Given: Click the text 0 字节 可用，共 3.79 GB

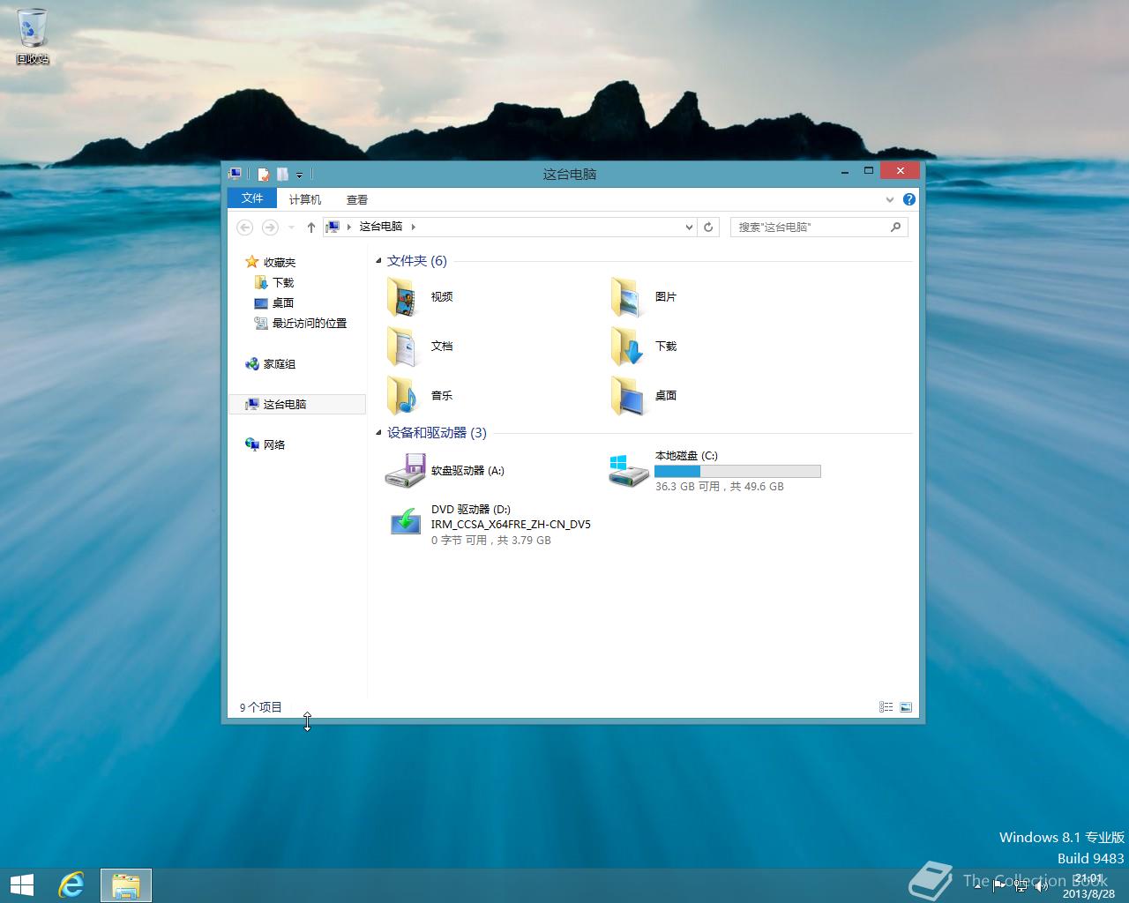Looking at the screenshot, I should [491, 541].
